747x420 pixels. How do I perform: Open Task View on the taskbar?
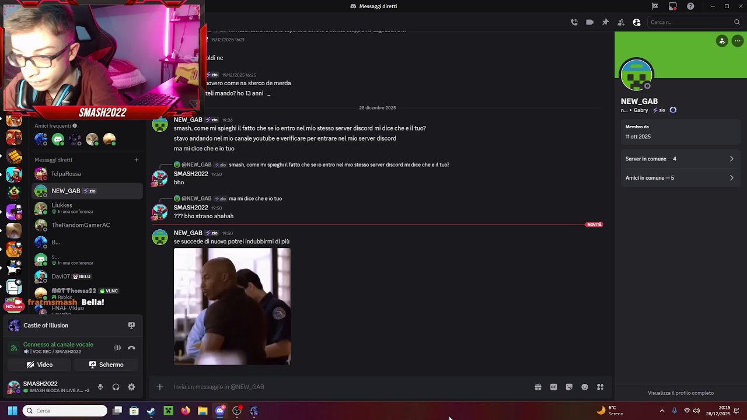click(117, 411)
